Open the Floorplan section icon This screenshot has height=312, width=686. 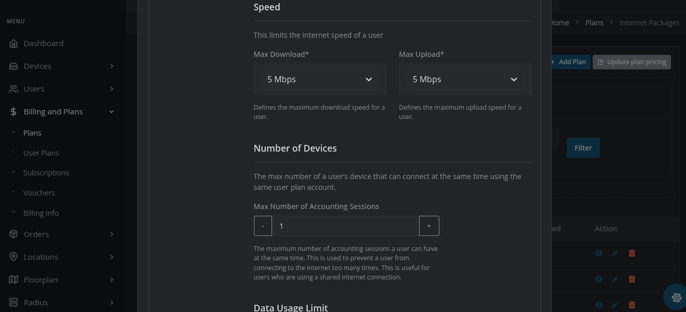click(x=12, y=279)
